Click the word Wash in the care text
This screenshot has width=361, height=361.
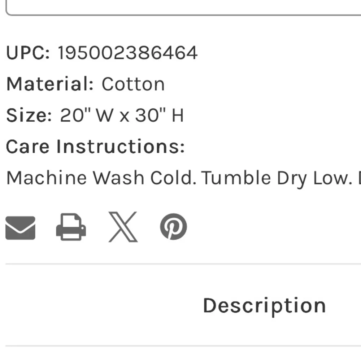[118, 178]
